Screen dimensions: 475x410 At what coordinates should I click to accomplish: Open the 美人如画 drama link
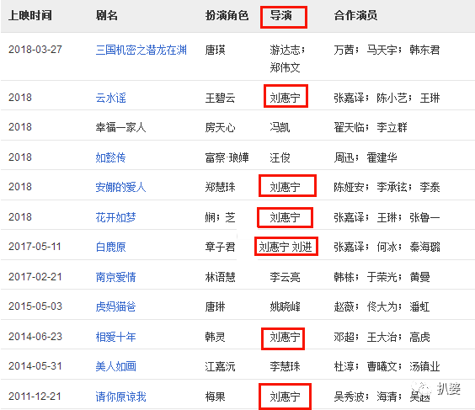click(115, 366)
